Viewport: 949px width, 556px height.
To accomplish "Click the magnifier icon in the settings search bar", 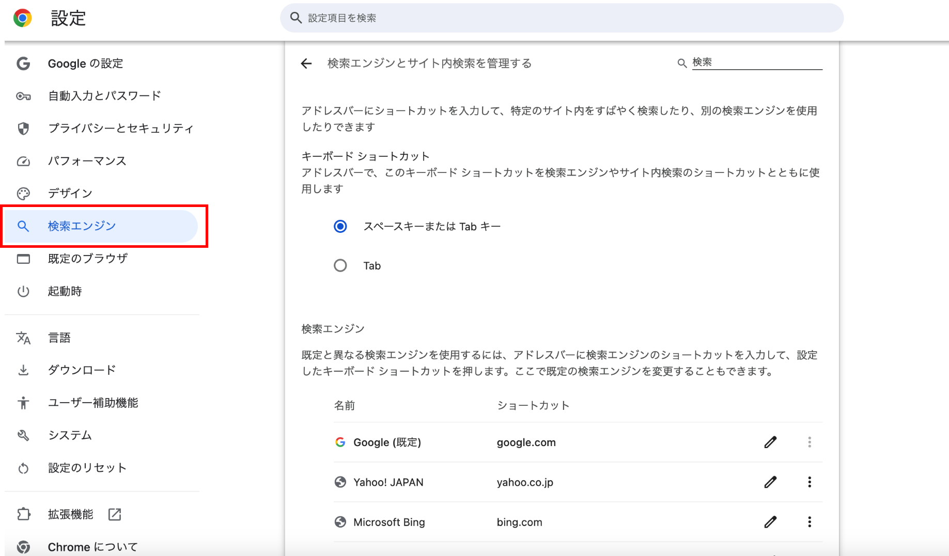I will pyautogui.click(x=296, y=18).
